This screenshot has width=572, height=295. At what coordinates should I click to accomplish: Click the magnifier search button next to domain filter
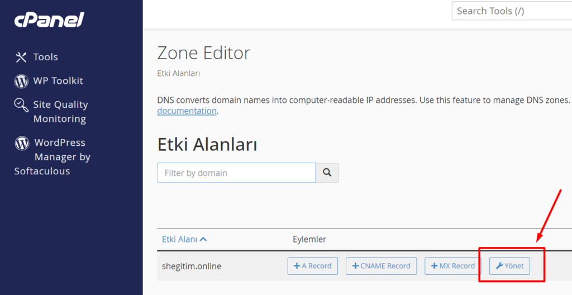327,173
